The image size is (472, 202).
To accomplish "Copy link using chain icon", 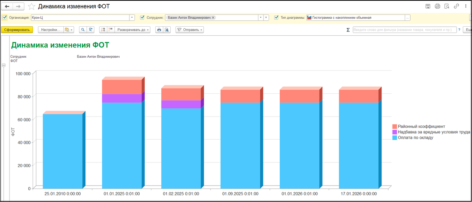I will coord(457,6).
